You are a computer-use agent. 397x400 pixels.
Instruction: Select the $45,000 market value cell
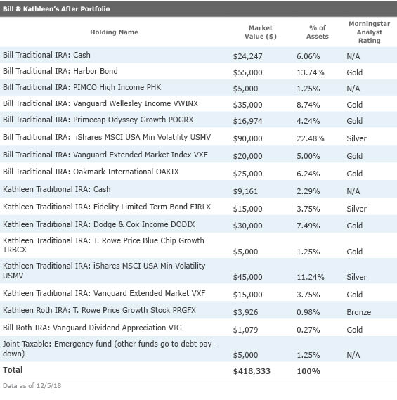coord(247,277)
